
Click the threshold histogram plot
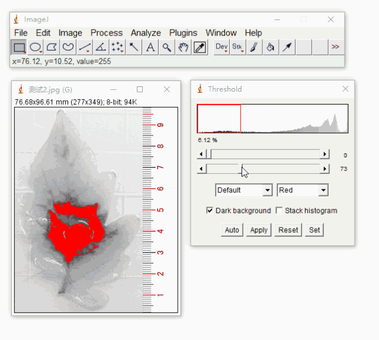(272, 118)
